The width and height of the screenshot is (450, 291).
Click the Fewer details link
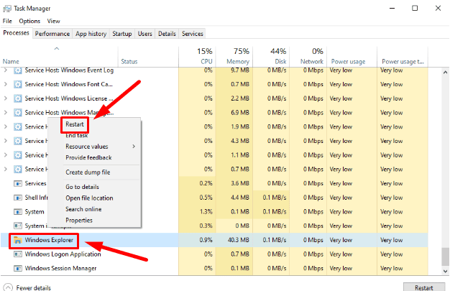point(34,287)
